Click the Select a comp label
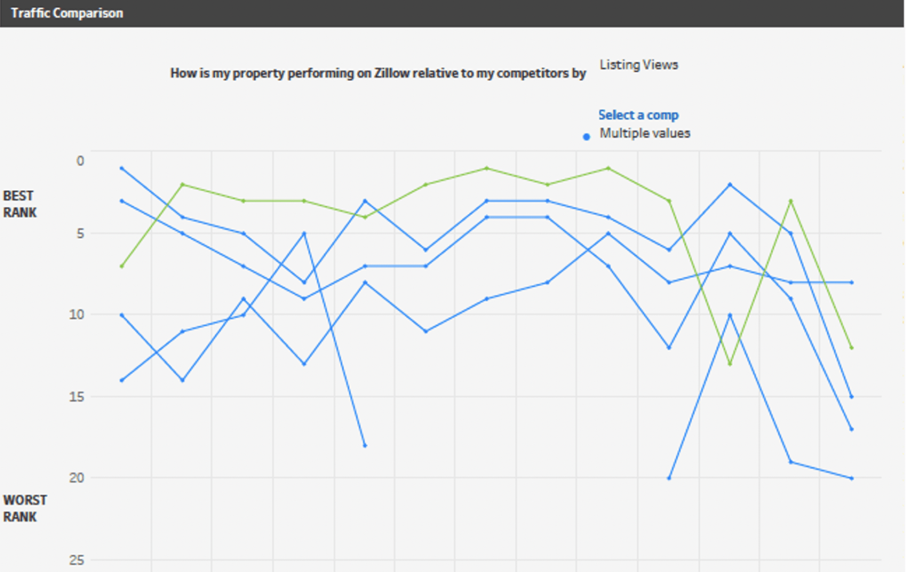This screenshot has height=572, width=907. pyautogui.click(x=638, y=115)
